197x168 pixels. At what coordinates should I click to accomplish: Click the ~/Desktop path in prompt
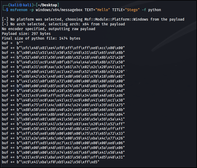click(47, 5)
